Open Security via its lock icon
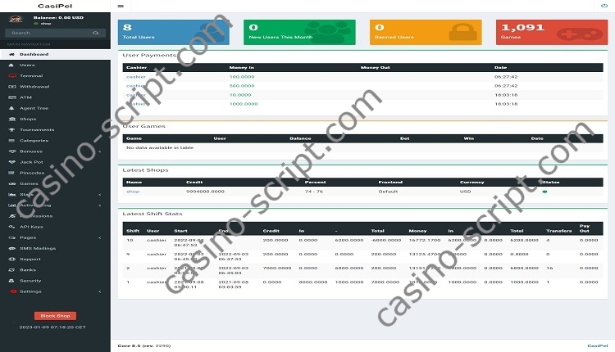 [x=11, y=280]
